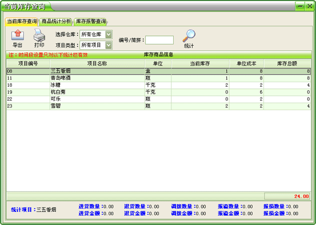Sort by the 项目名称 column header
The image size is (316, 225).
(x=97, y=63)
